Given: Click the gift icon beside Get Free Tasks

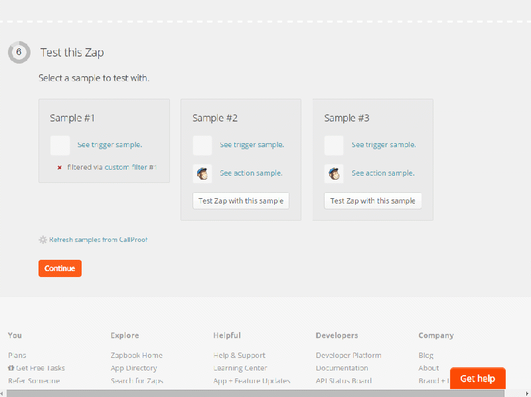Looking at the screenshot, I should coord(11,368).
